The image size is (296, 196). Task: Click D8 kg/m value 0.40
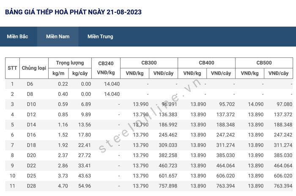pos(63,94)
